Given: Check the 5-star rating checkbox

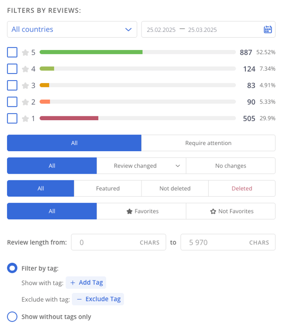Looking at the screenshot, I should click(x=12, y=52).
